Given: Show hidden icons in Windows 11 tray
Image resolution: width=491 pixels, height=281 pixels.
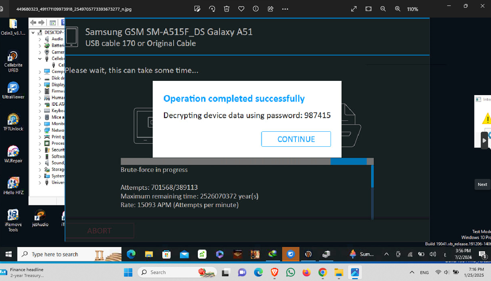Looking at the screenshot, I should pos(412,273).
